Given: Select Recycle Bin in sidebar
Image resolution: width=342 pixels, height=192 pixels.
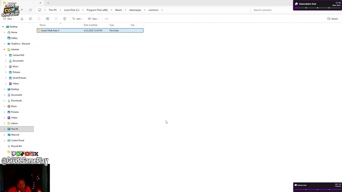Looking at the screenshot, I should coord(17,146).
